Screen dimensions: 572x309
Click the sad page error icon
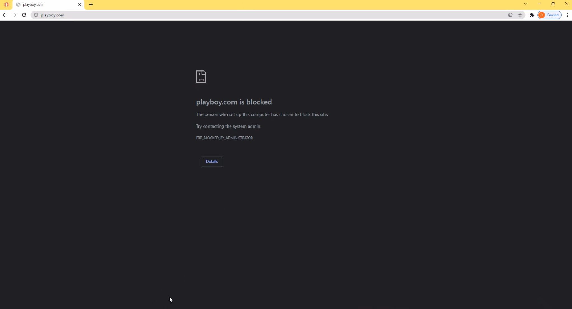coord(201,77)
